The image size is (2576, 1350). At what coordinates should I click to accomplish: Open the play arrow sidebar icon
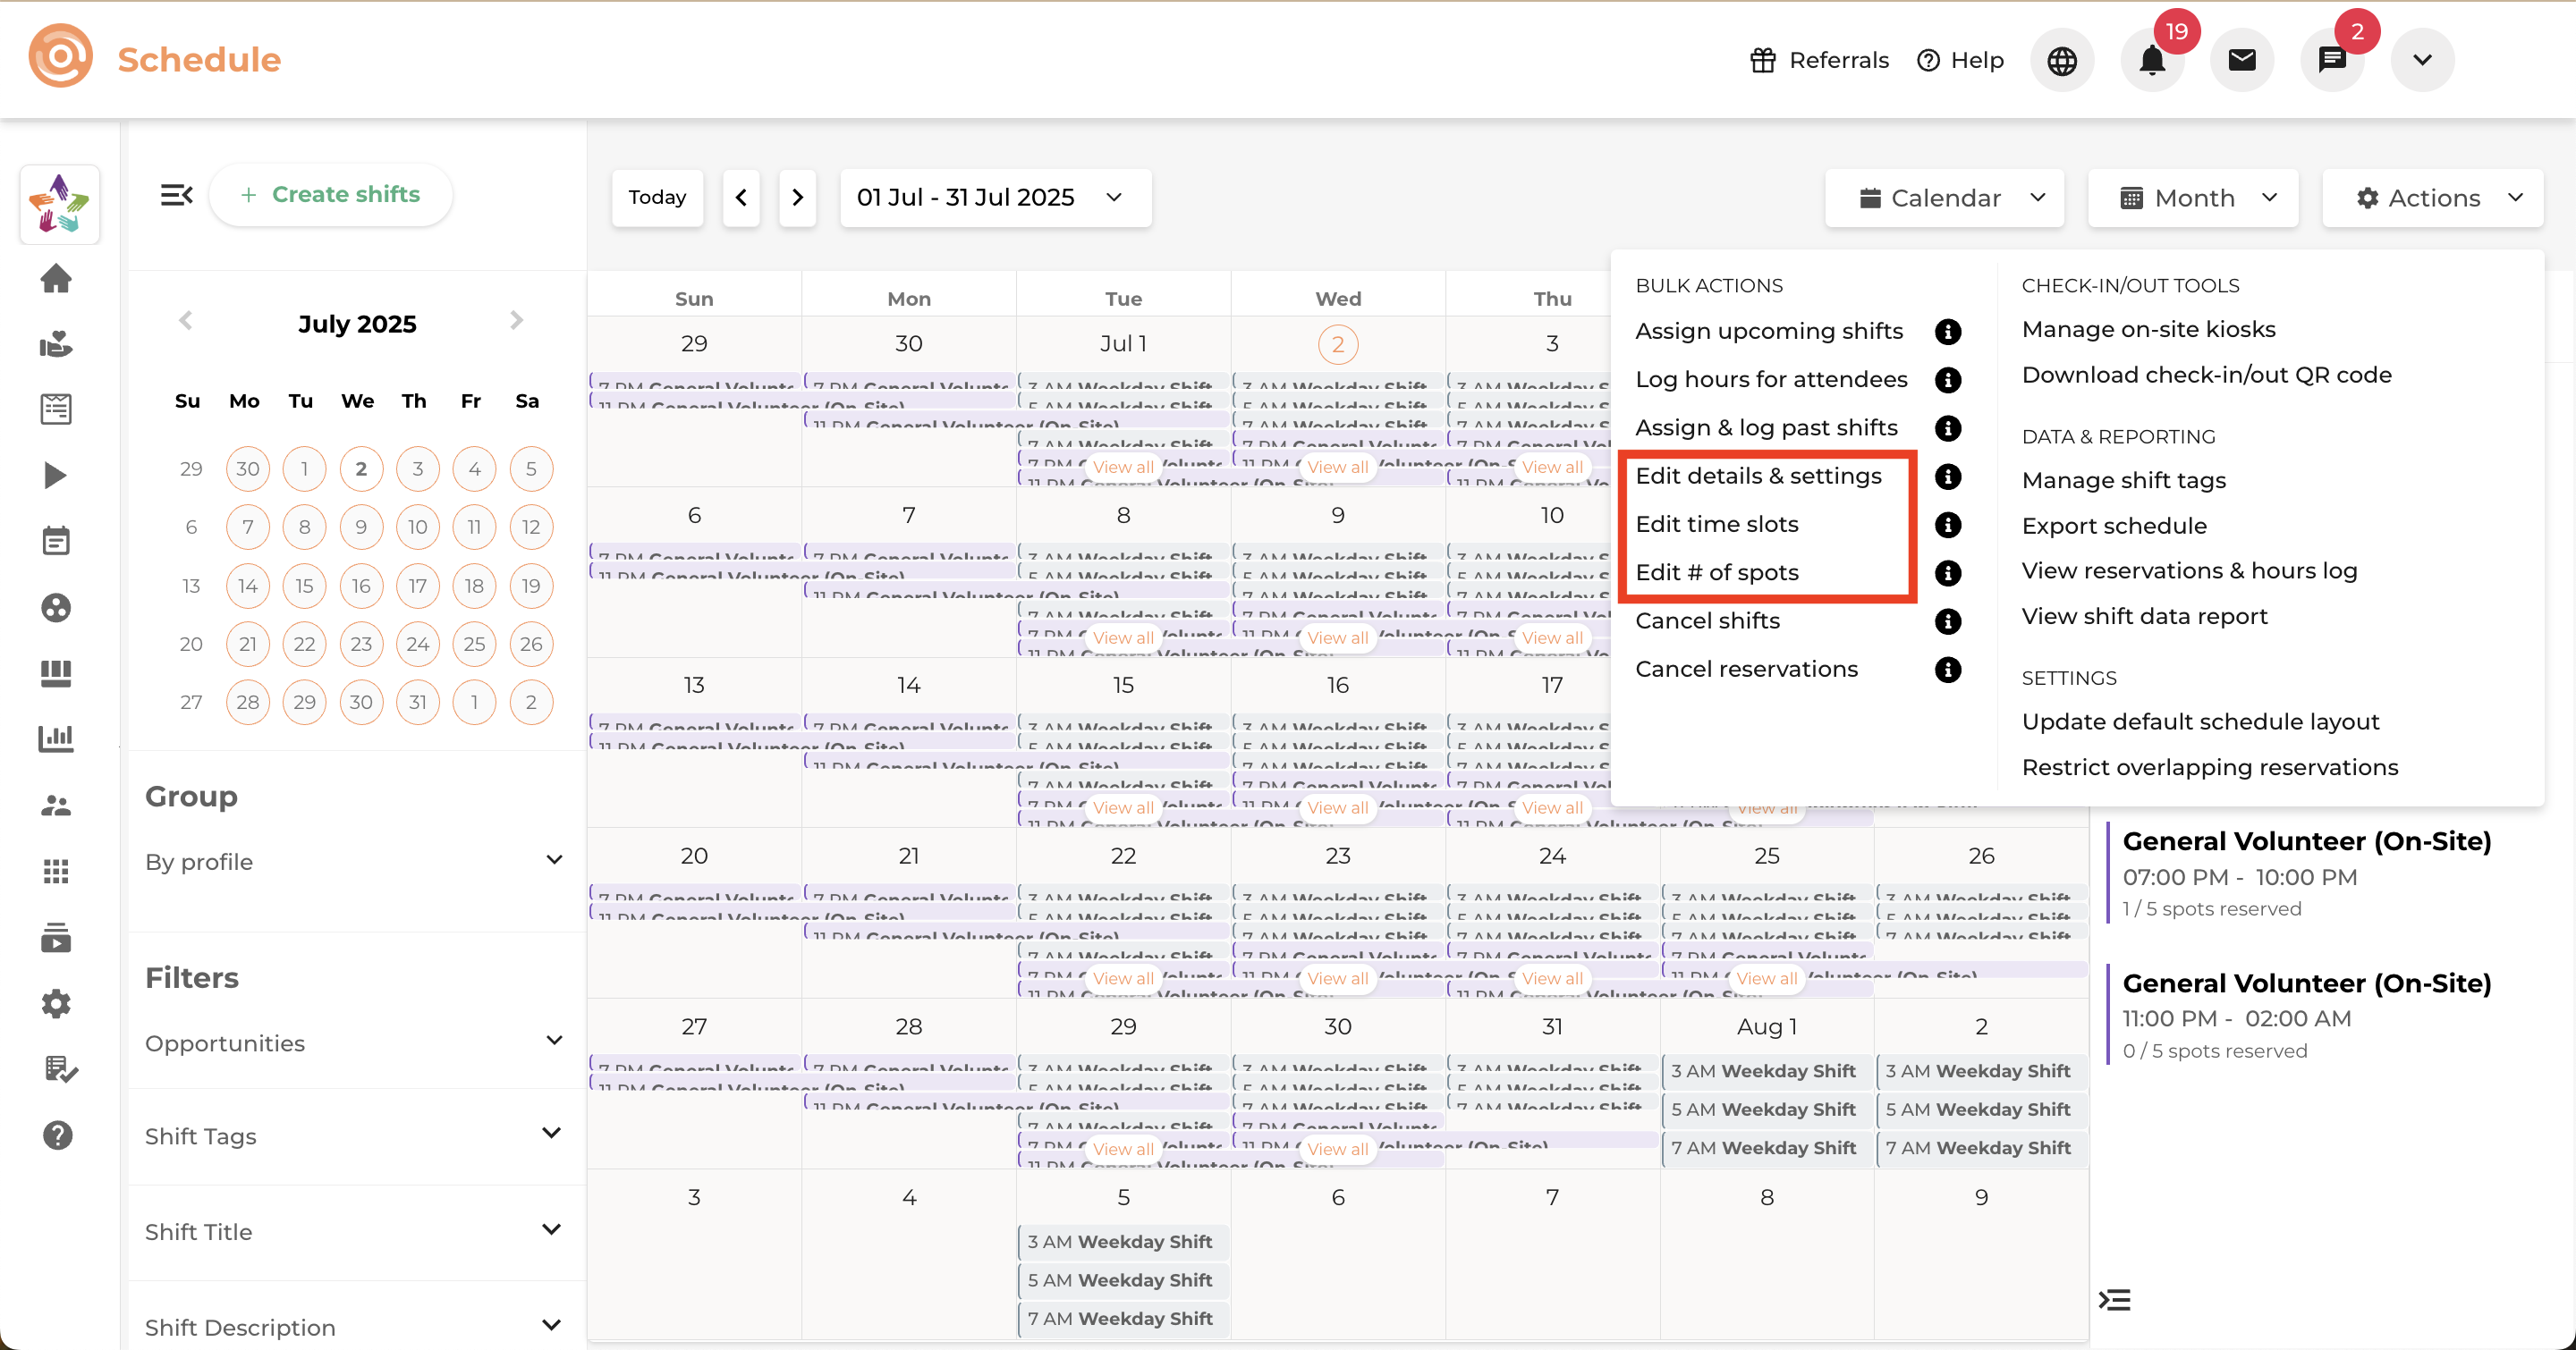click(x=56, y=476)
